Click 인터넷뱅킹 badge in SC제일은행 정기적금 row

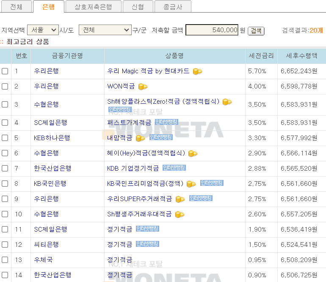148,229
